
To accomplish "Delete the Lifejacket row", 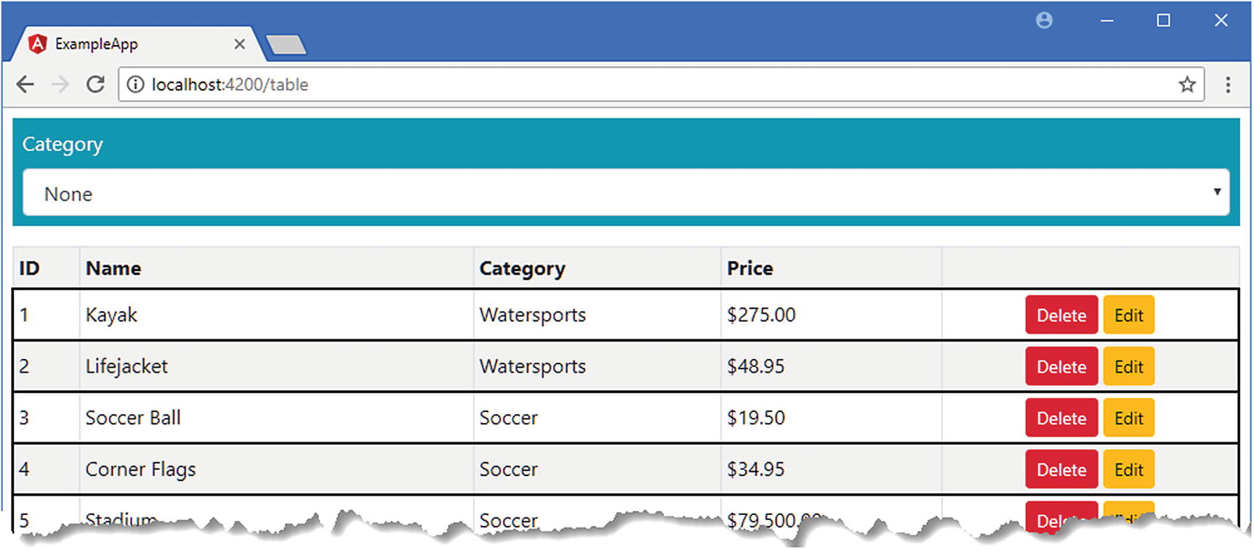I will 1061,367.
